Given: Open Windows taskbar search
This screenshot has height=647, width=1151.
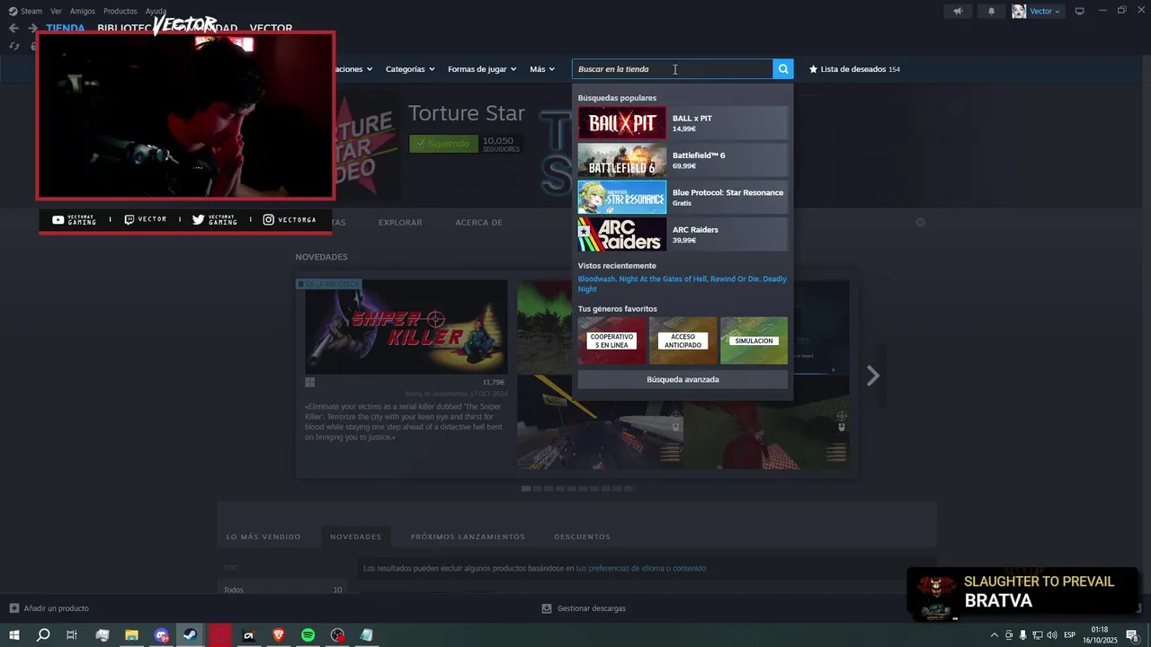Looking at the screenshot, I should pos(43,635).
